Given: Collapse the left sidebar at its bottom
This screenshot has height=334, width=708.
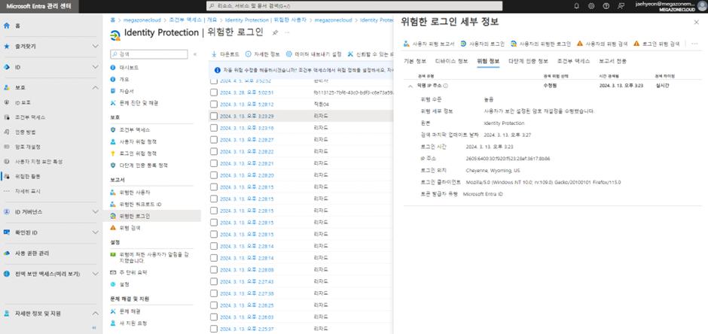Looking at the screenshot, I should coord(94,328).
